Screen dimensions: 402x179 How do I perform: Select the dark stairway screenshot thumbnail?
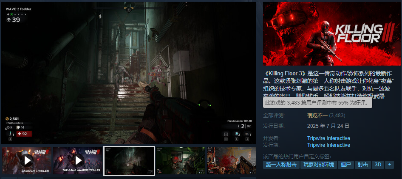pyautogui.click(x=129, y=161)
